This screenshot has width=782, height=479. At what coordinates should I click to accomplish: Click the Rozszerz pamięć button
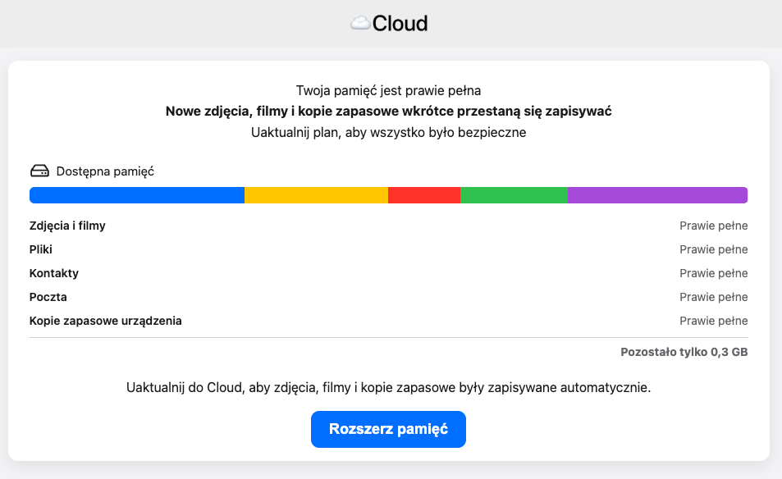[x=388, y=430]
